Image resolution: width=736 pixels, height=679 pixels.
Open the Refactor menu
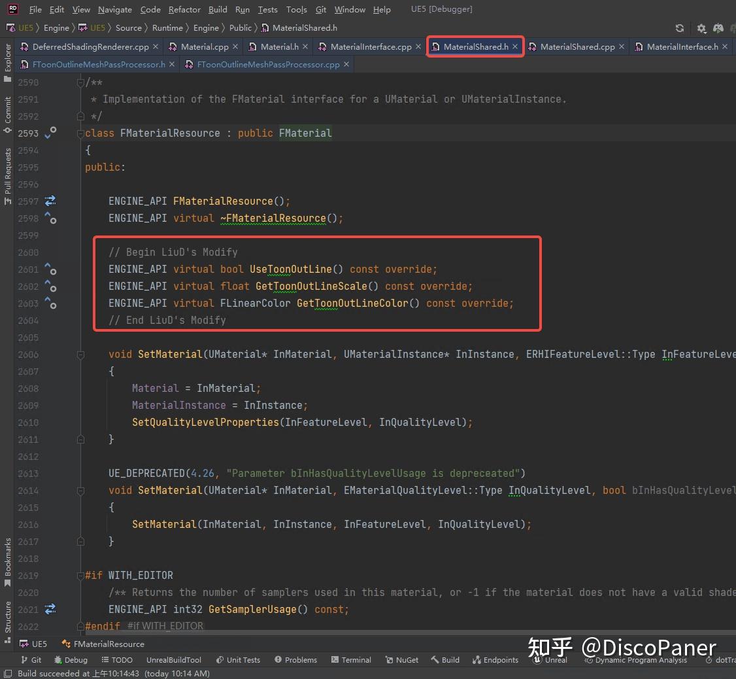pyautogui.click(x=184, y=9)
